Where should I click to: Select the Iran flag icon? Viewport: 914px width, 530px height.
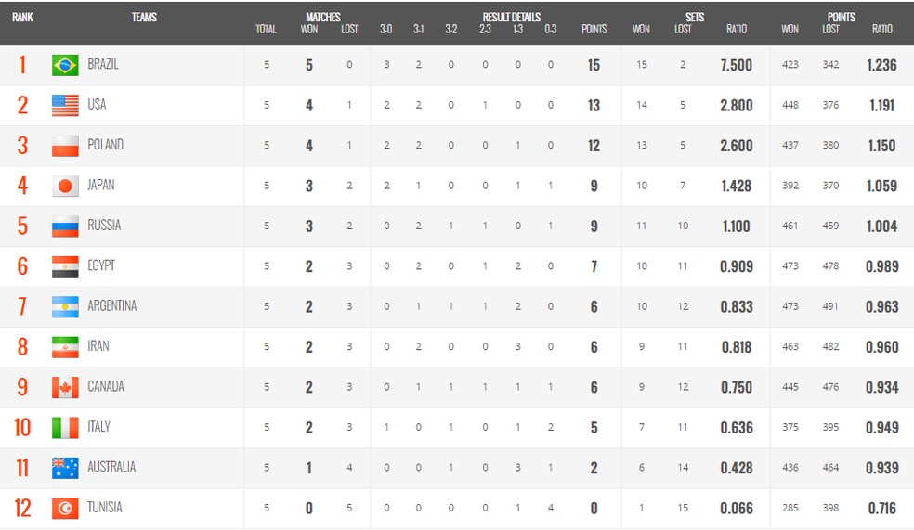65,346
